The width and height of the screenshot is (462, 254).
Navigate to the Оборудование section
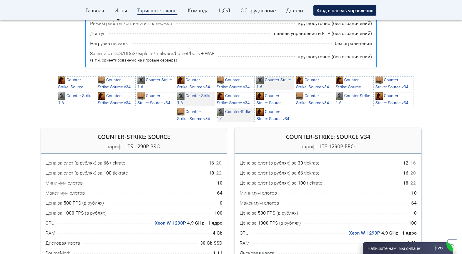258,11
